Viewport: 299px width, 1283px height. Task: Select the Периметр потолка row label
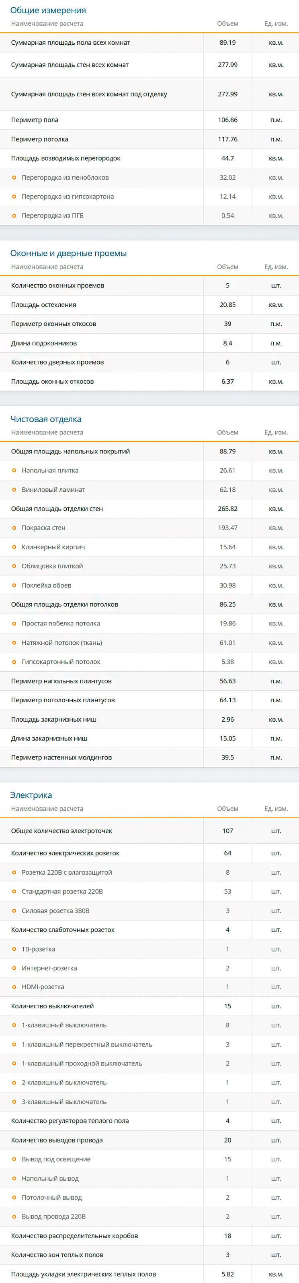40,139
